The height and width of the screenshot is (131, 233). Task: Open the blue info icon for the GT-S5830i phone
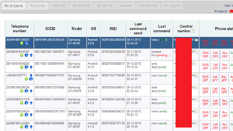click(31, 79)
